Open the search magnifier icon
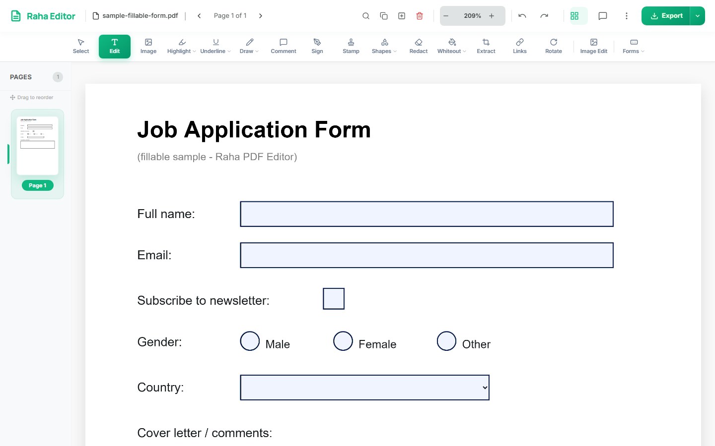The height and width of the screenshot is (446, 715). [366, 16]
